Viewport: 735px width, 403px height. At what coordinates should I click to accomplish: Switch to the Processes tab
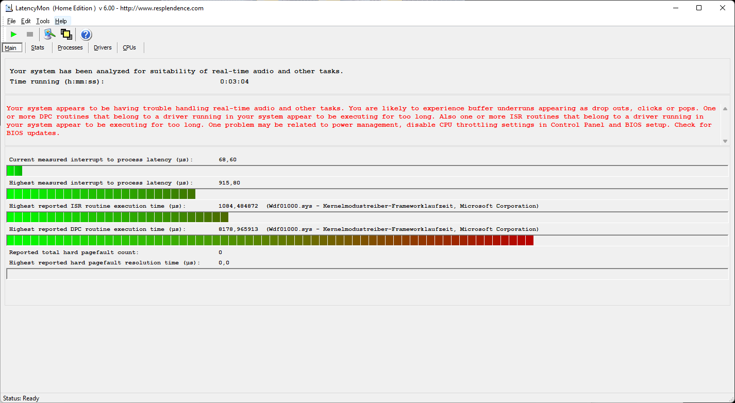70,48
